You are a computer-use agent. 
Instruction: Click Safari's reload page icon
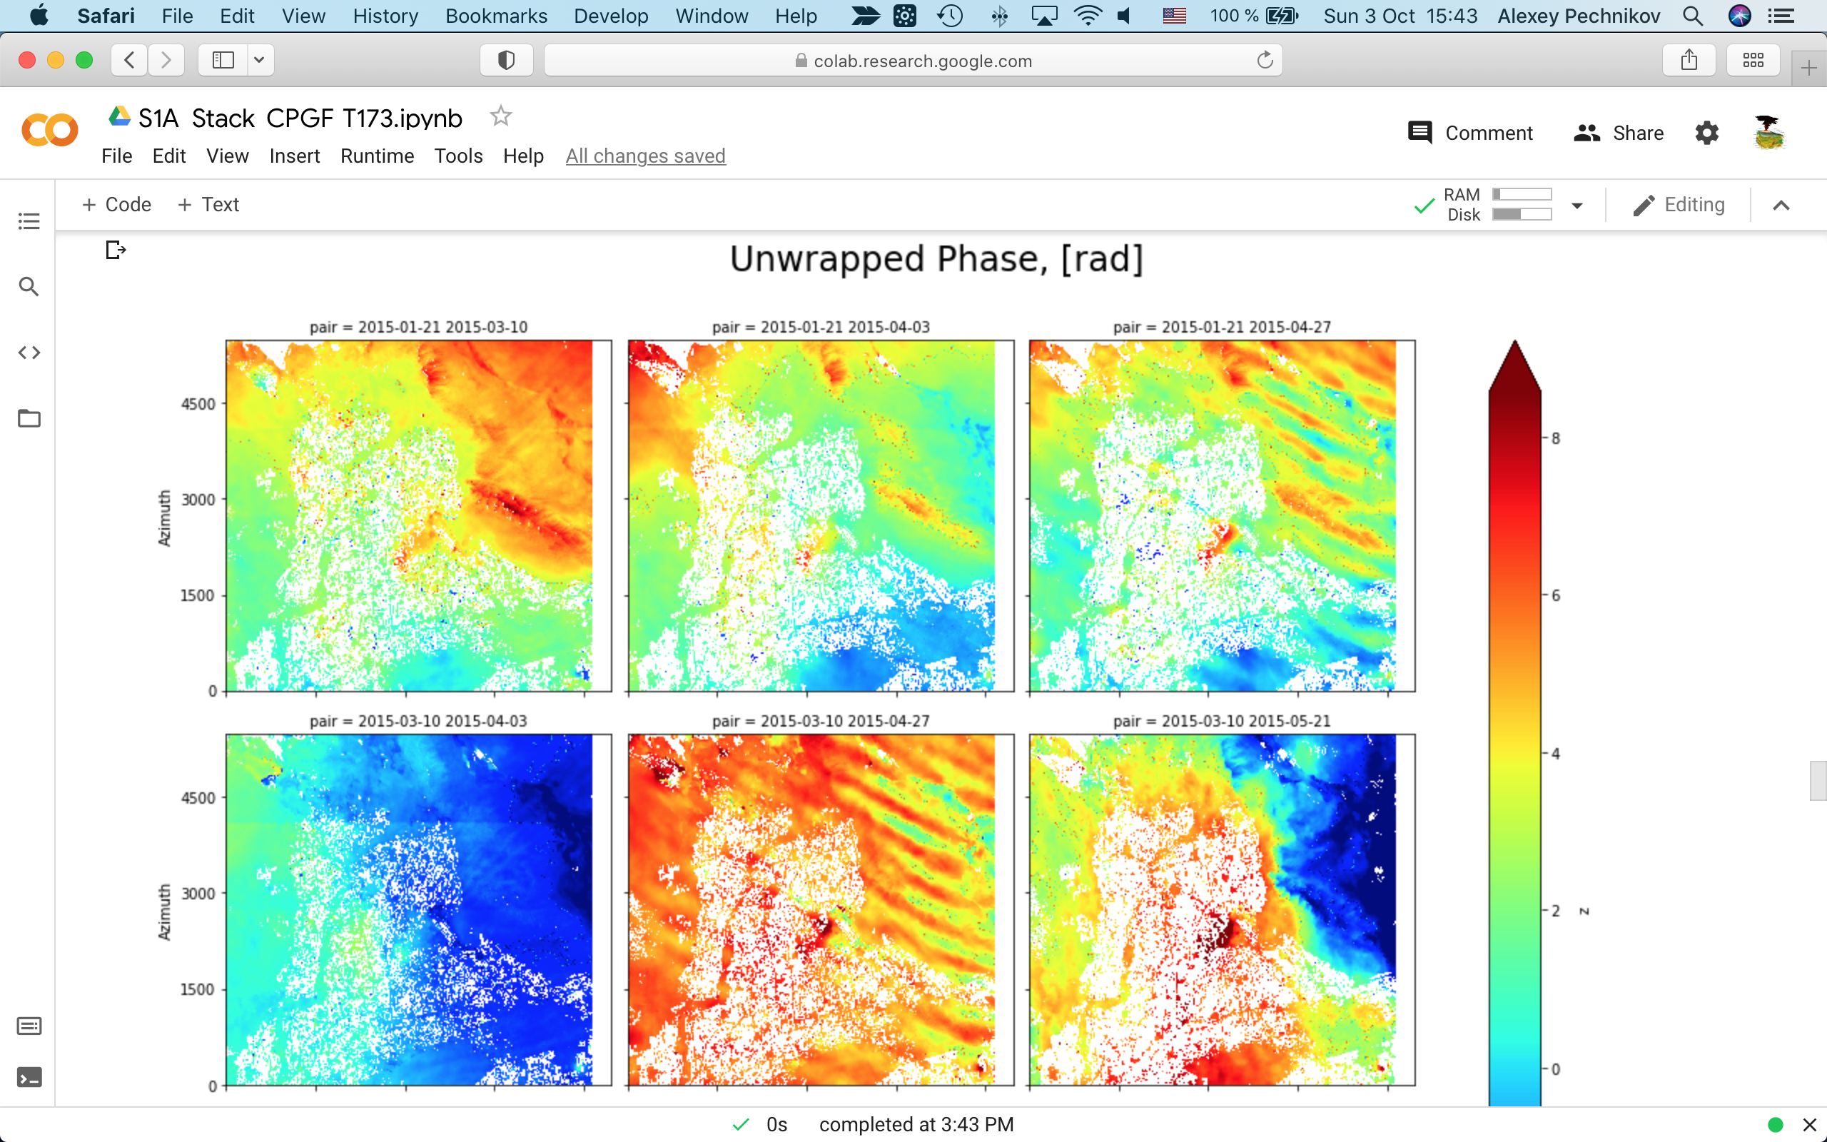(x=1265, y=61)
